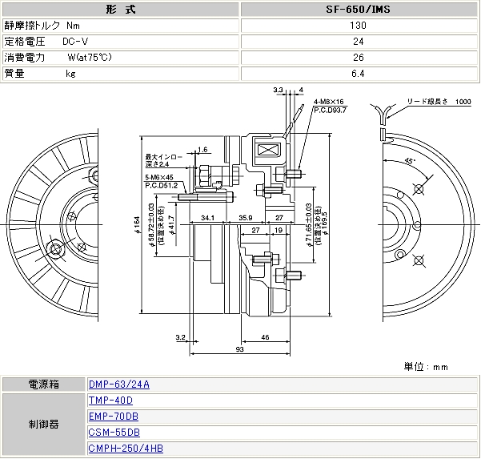The width and height of the screenshot is (481, 459).
Task: Follow the CSM-55DB controller link
Action: (x=113, y=433)
